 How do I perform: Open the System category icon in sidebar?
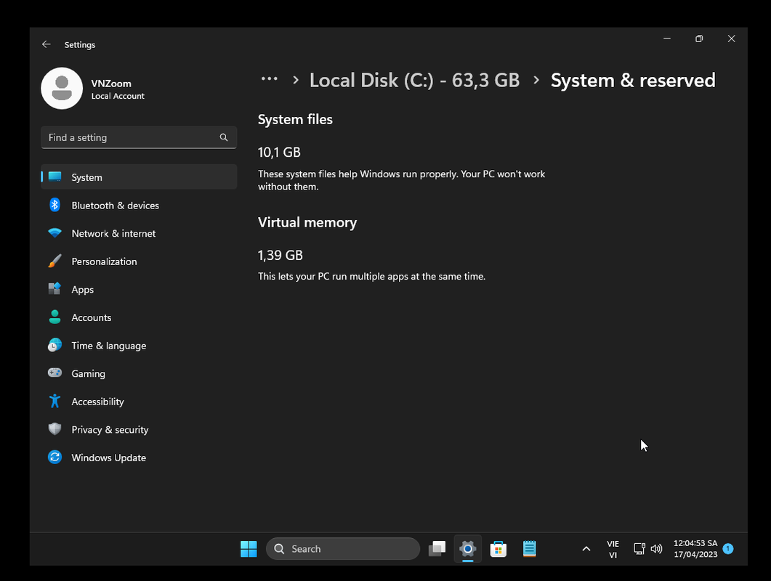point(55,176)
